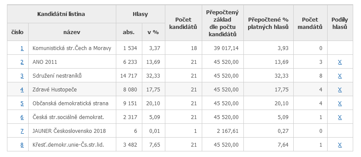Open candidate list number 7 link
This screenshot has width=361, height=157.
pos(22,131)
